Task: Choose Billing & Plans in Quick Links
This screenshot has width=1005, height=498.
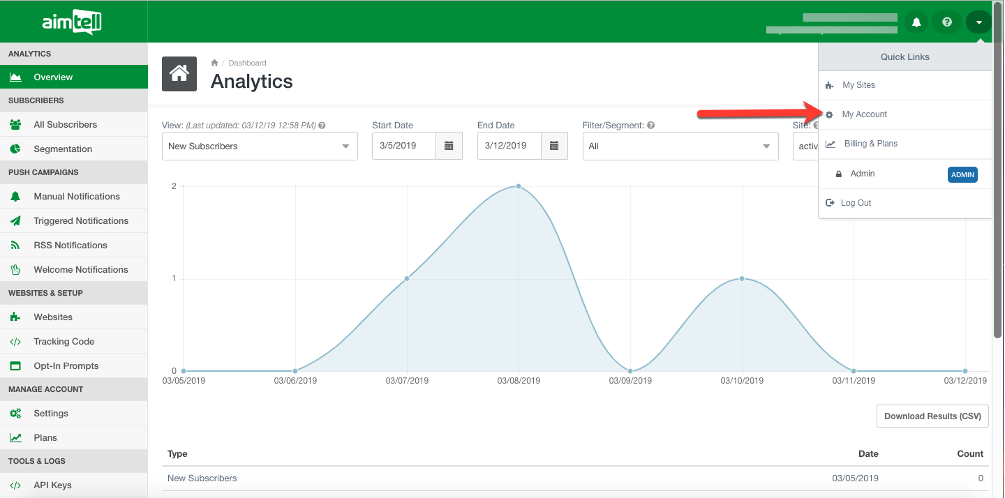Action: [x=870, y=144]
